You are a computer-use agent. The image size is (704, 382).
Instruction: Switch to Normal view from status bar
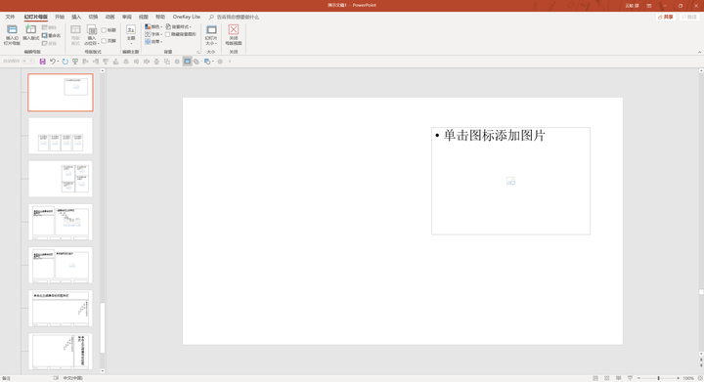[595, 378]
